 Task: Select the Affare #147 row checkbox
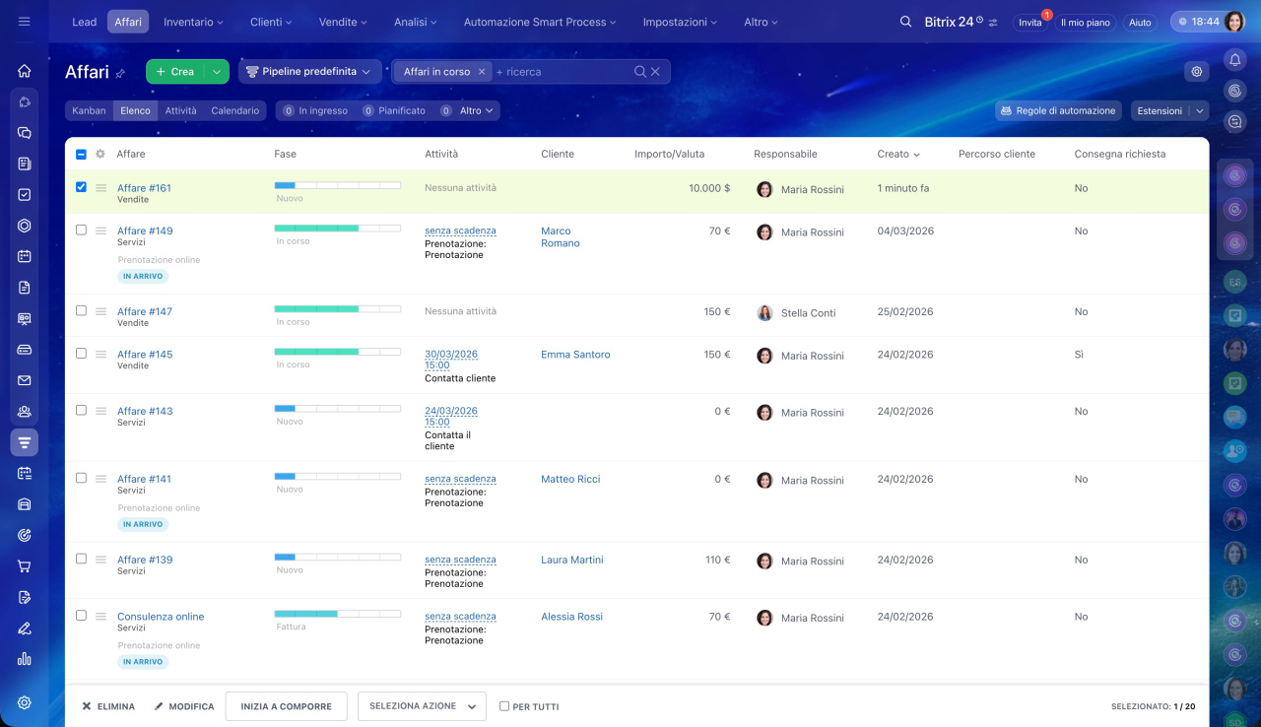point(81,310)
